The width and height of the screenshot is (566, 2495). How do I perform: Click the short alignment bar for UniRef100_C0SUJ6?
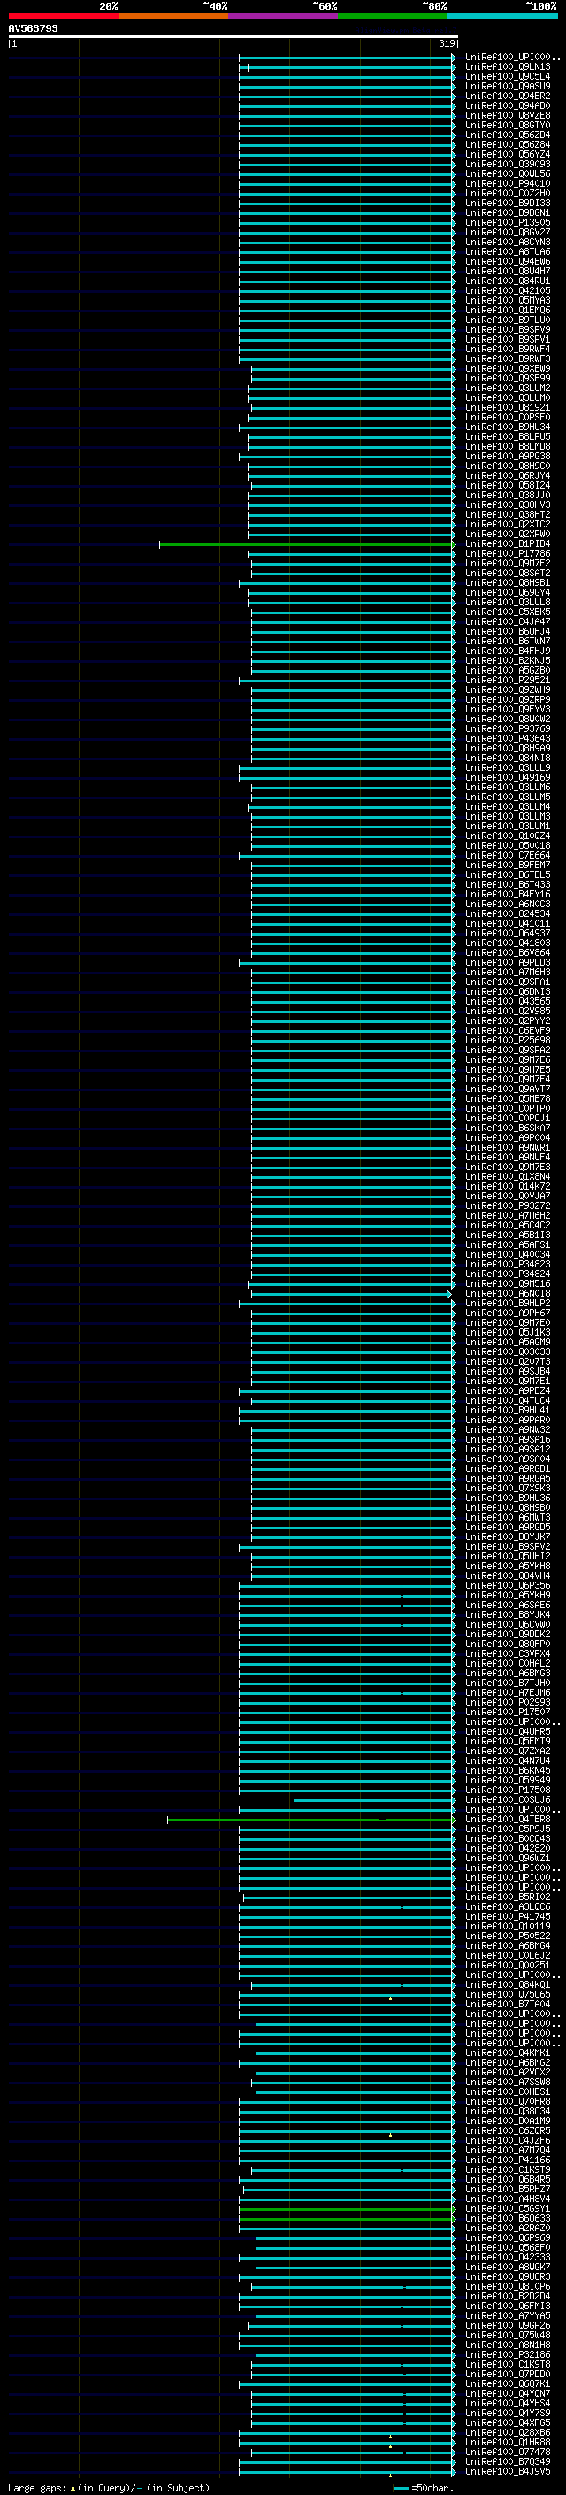[x=374, y=1799]
